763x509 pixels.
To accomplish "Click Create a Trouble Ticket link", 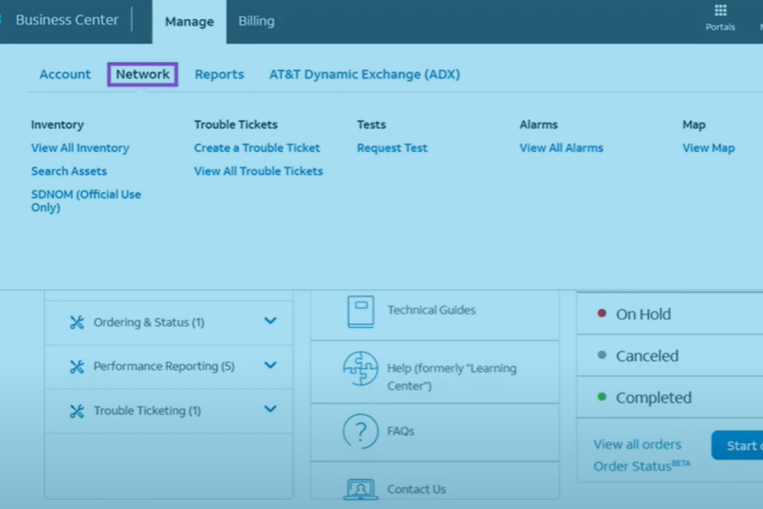I will tap(257, 148).
